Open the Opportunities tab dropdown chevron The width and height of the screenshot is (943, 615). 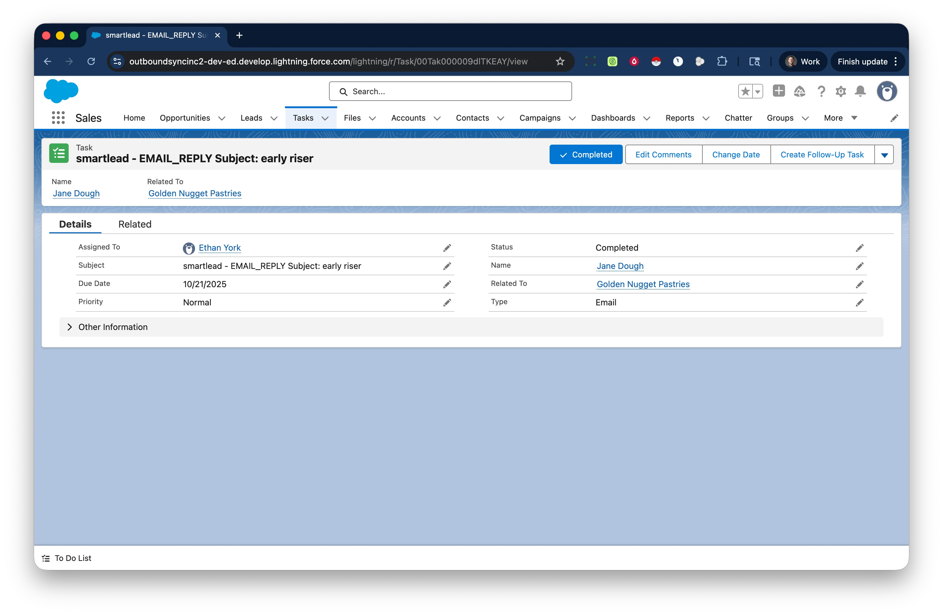[x=221, y=118]
